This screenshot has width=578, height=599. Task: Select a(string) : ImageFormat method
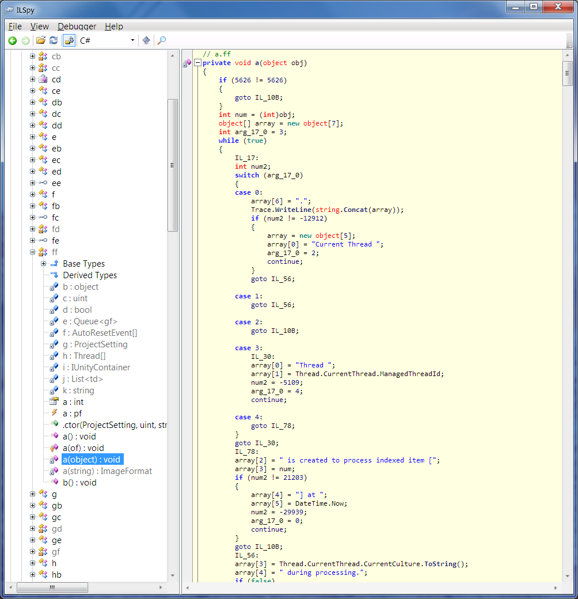107,471
